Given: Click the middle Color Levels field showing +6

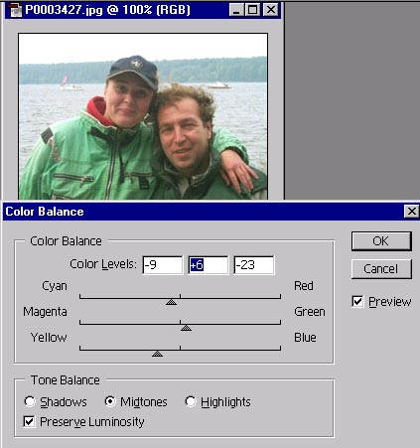Looking at the screenshot, I should tap(208, 265).
